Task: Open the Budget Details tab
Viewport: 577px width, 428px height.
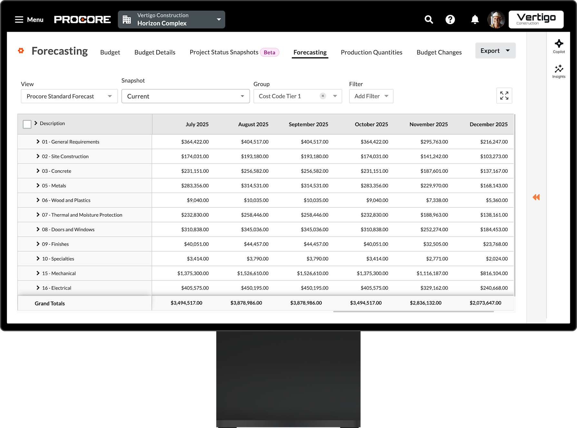Action: coord(154,52)
